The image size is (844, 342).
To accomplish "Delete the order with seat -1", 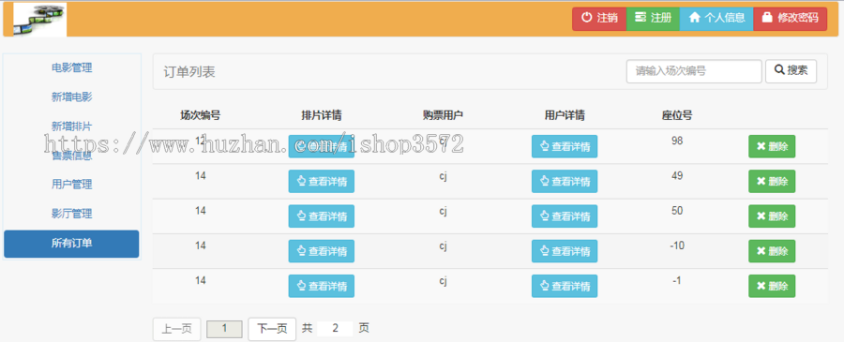I will [772, 286].
